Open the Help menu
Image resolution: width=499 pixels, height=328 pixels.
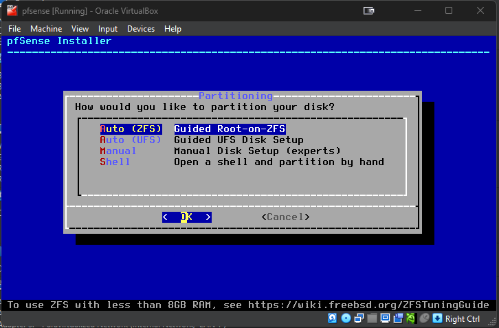click(x=173, y=29)
